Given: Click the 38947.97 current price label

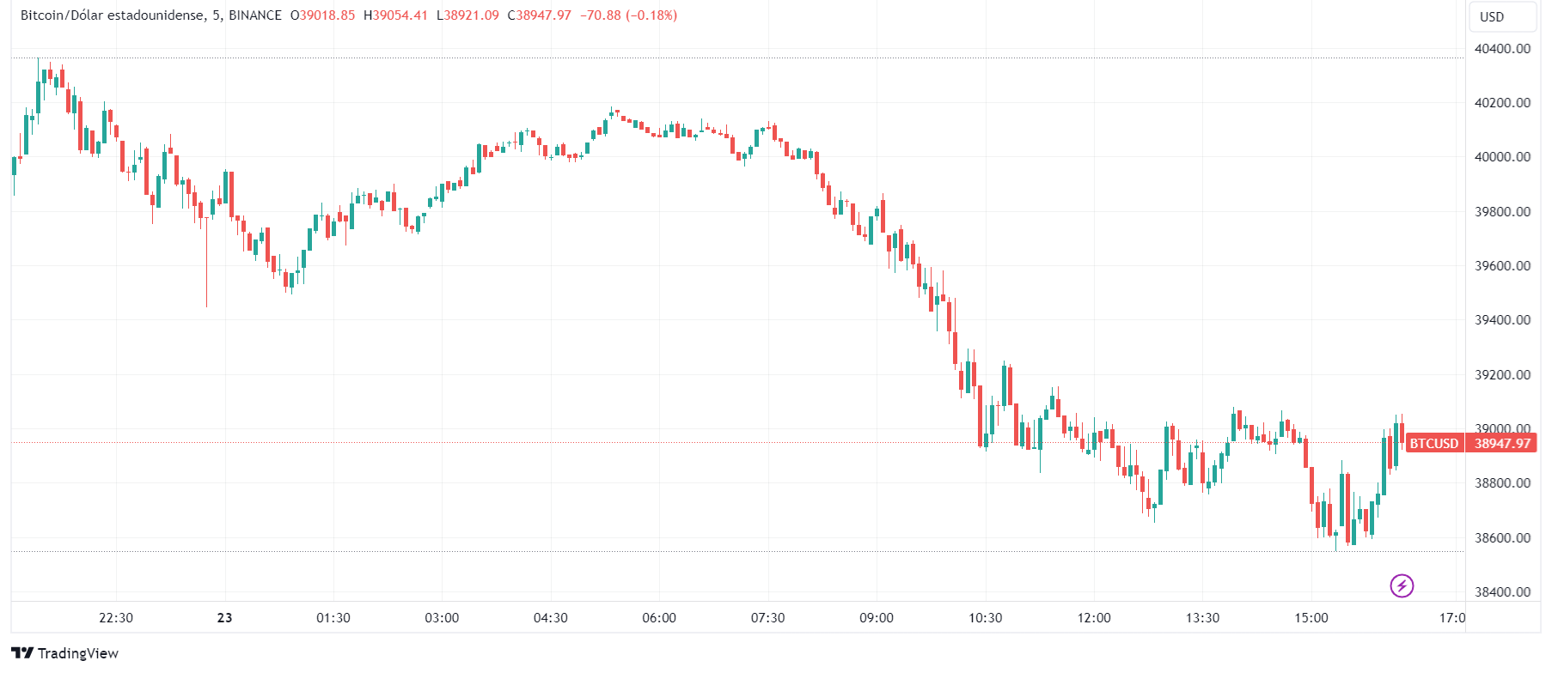Looking at the screenshot, I should coord(1502,444).
